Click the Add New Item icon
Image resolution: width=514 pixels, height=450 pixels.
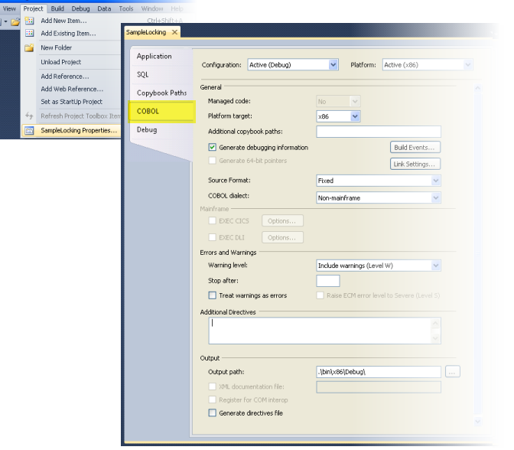coord(29,21)
